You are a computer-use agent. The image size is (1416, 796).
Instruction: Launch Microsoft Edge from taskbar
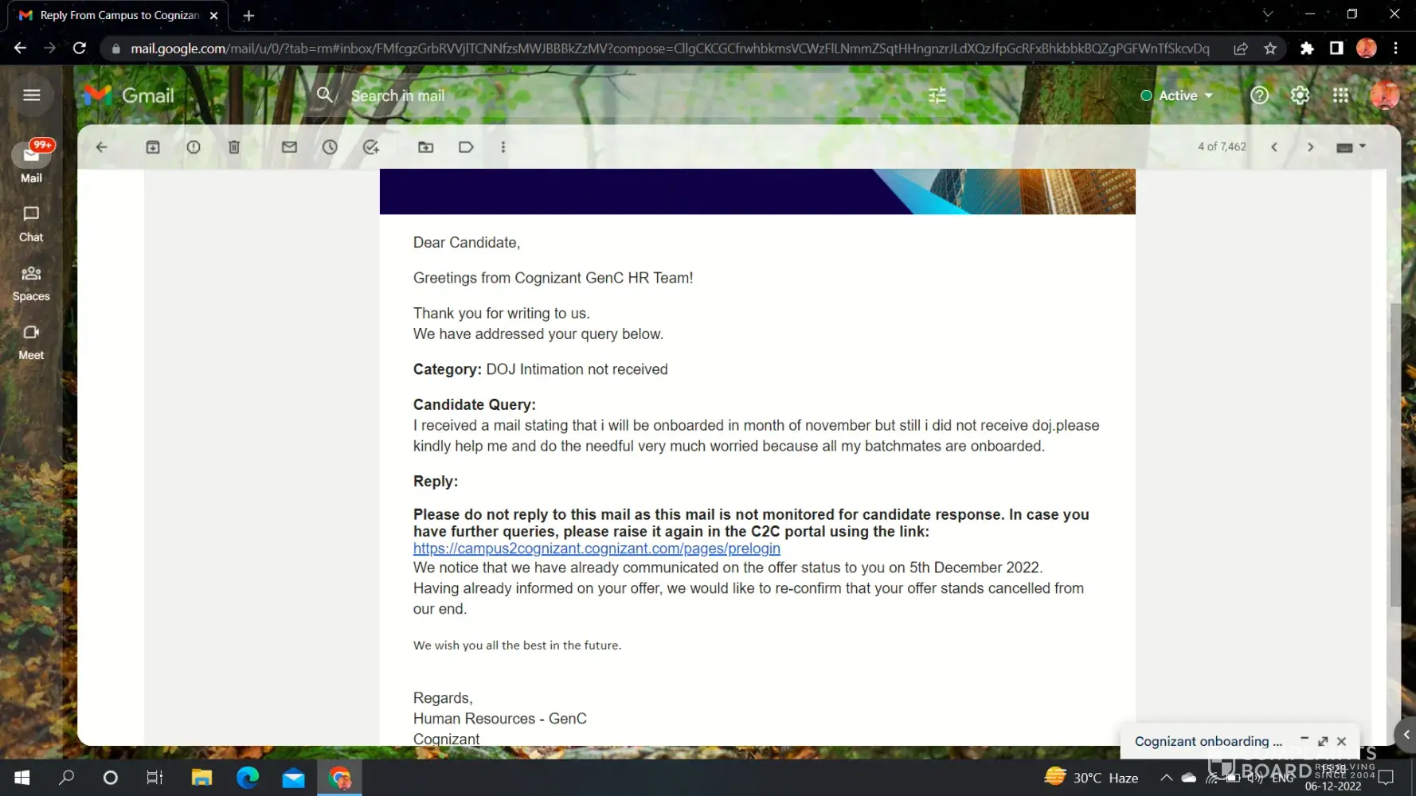pos(248,778)
